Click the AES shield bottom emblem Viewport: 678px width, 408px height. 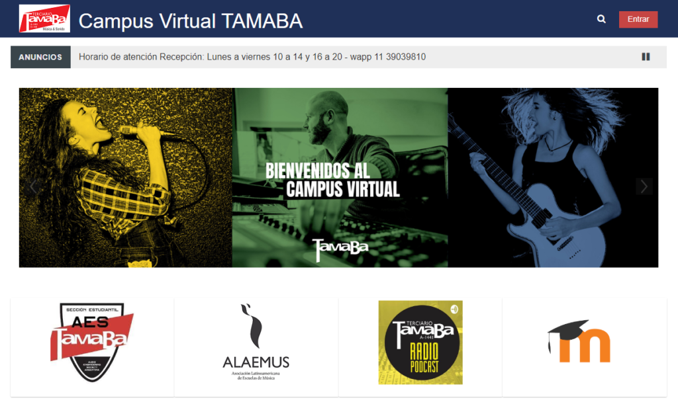point(91,368)
